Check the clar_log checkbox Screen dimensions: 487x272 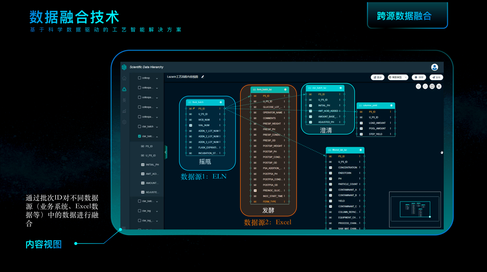pyautogui.click(x=140, y=211)
